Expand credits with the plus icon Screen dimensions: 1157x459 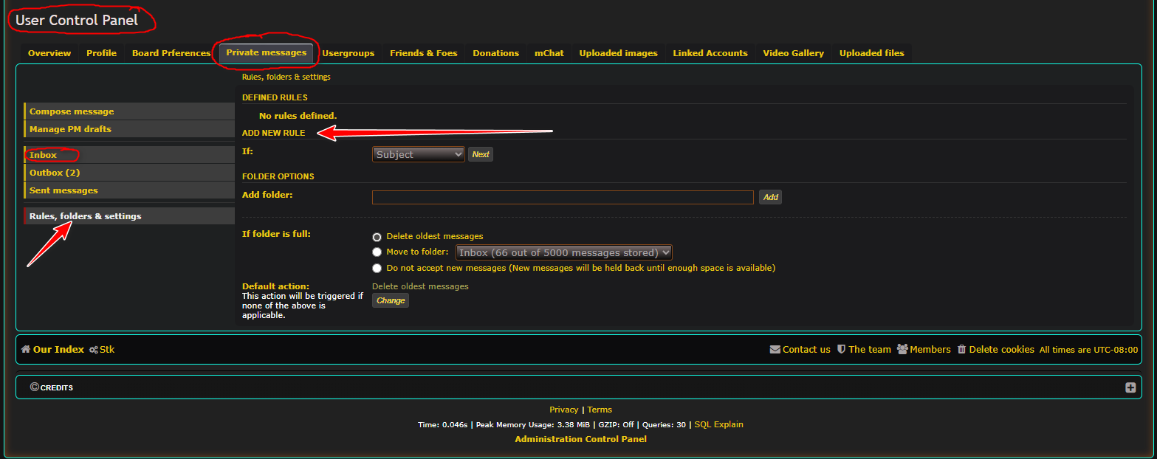(1130, 387)
